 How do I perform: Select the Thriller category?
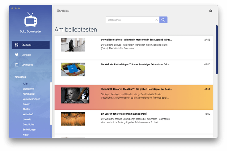pos(26,109)
